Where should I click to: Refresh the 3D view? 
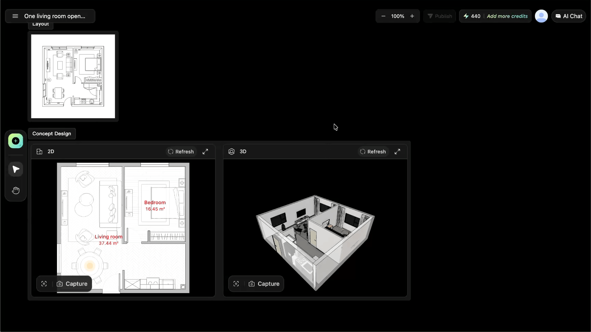pyautogui.click(x=373, y=152)
